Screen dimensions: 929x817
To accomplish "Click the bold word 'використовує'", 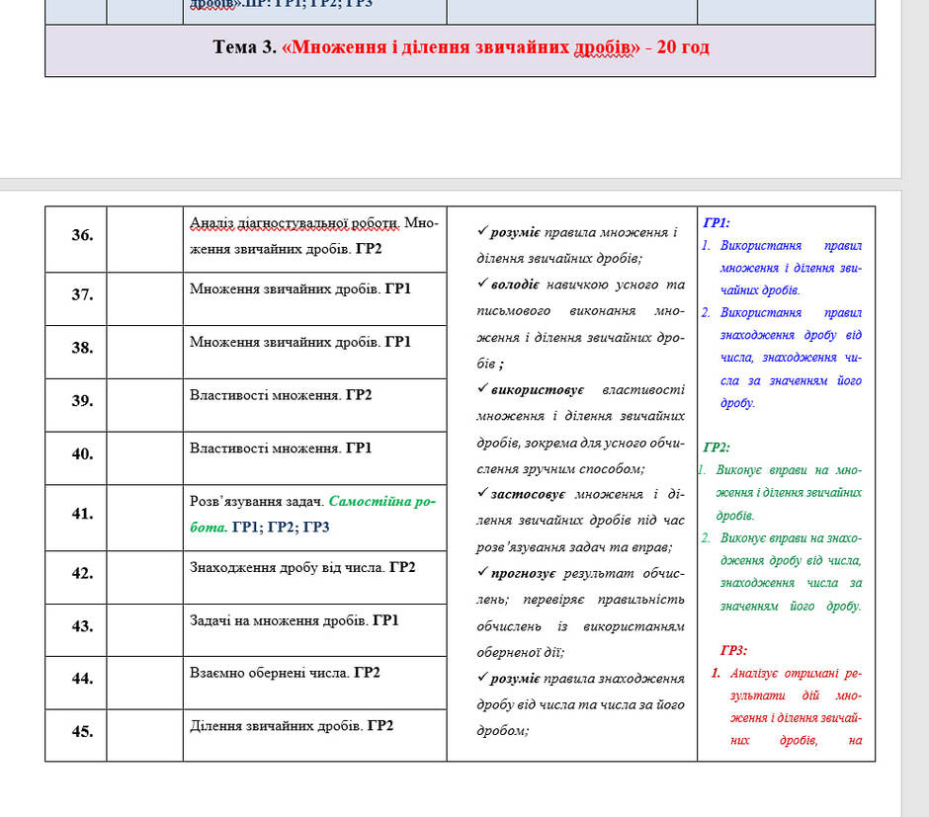I will click(x=538, y=390).
